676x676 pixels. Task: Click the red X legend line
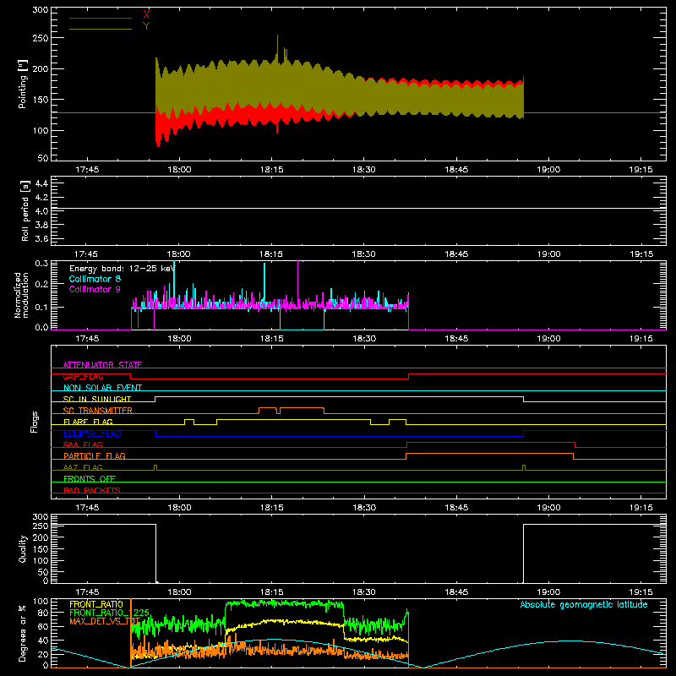(101, 18)
